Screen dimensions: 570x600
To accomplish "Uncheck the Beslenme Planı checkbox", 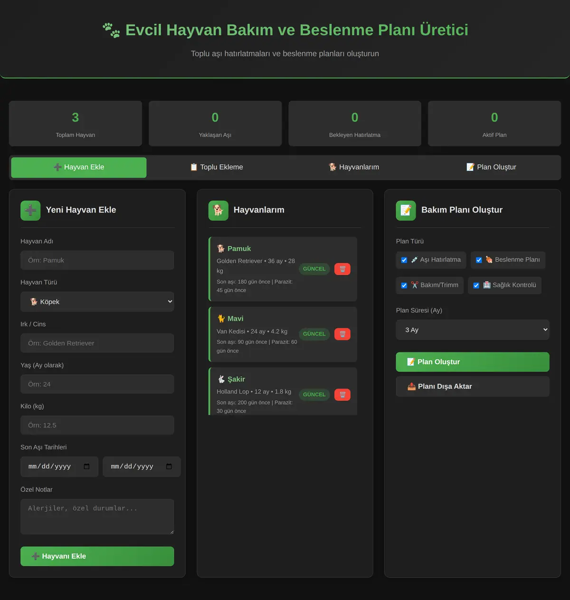I will click(479, 260).
